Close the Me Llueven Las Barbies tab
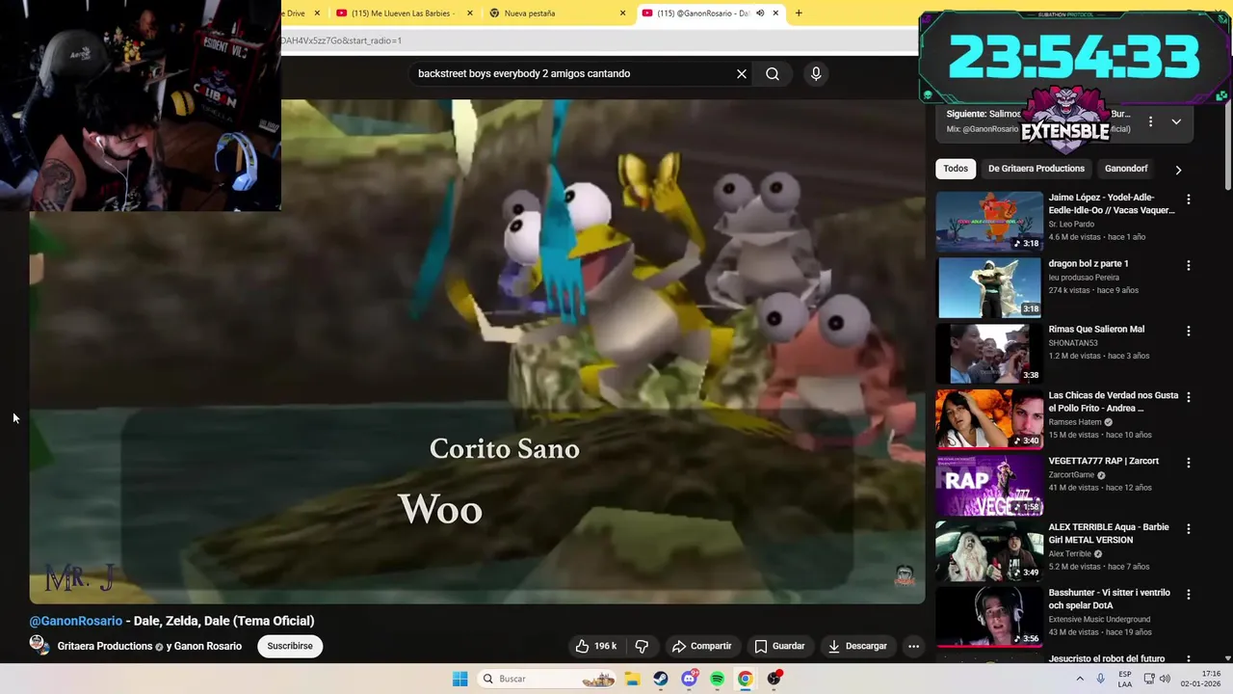 tap(470, 13)
